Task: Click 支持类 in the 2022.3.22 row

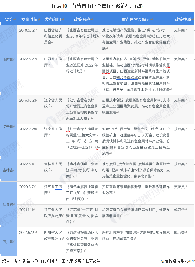Action: click(179, 59)
